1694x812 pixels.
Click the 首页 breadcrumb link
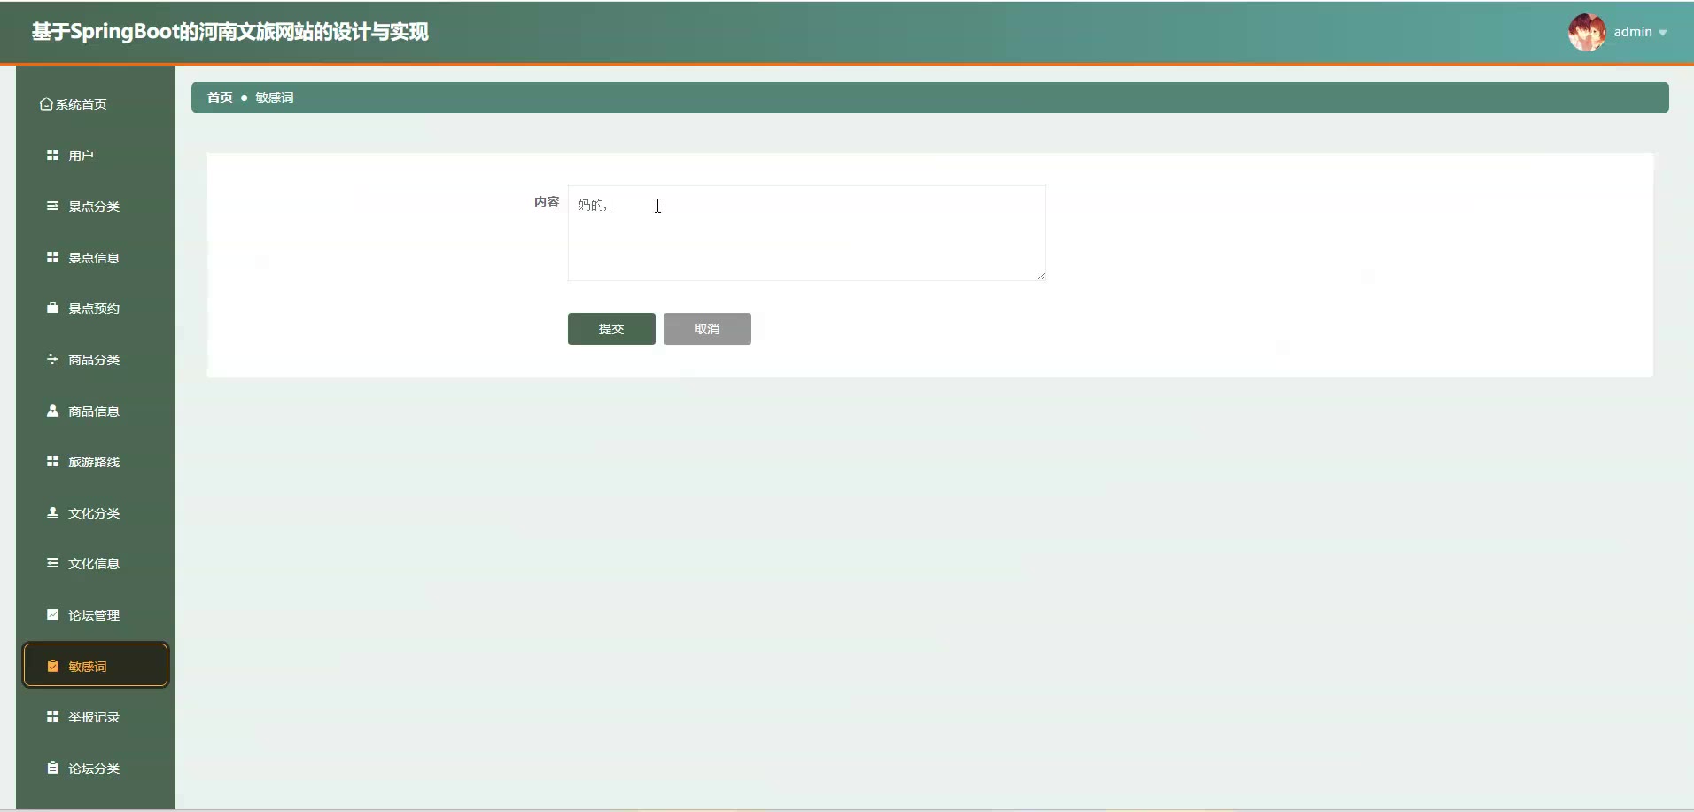(220, 98)
